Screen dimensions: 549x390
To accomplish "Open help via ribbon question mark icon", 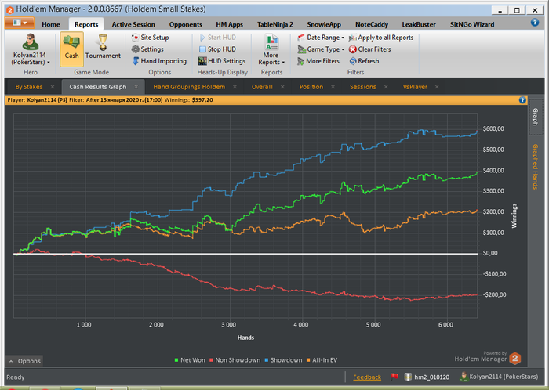I will (x=535, y=23).
